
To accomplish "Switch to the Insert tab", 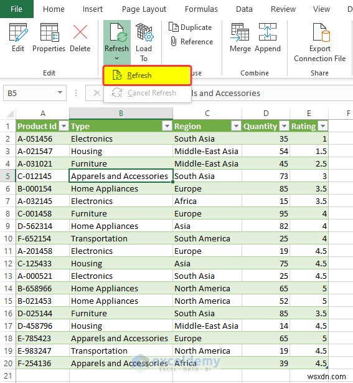I will point(92,9).
